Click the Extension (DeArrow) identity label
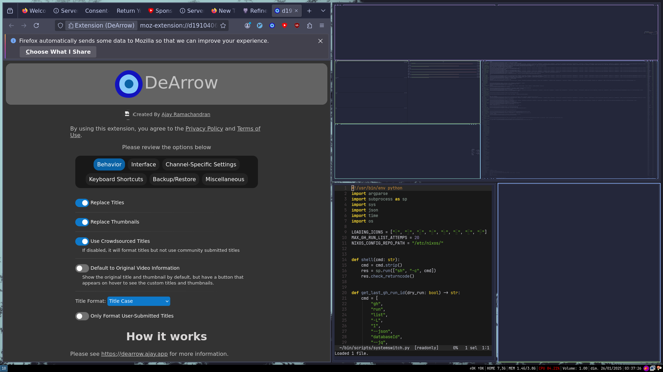The width and height of the screenshot is (663, 372). click(101, 25)
